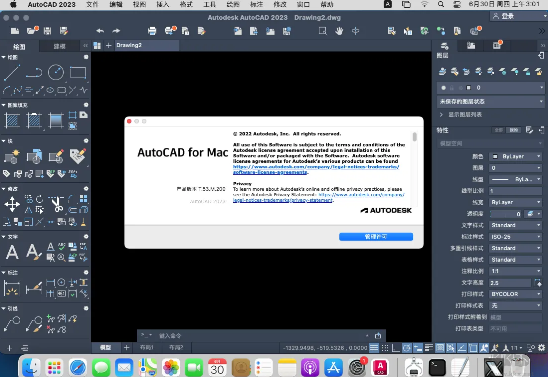Switch properties filter to 全部
The image size is (548, 377).
498,130
